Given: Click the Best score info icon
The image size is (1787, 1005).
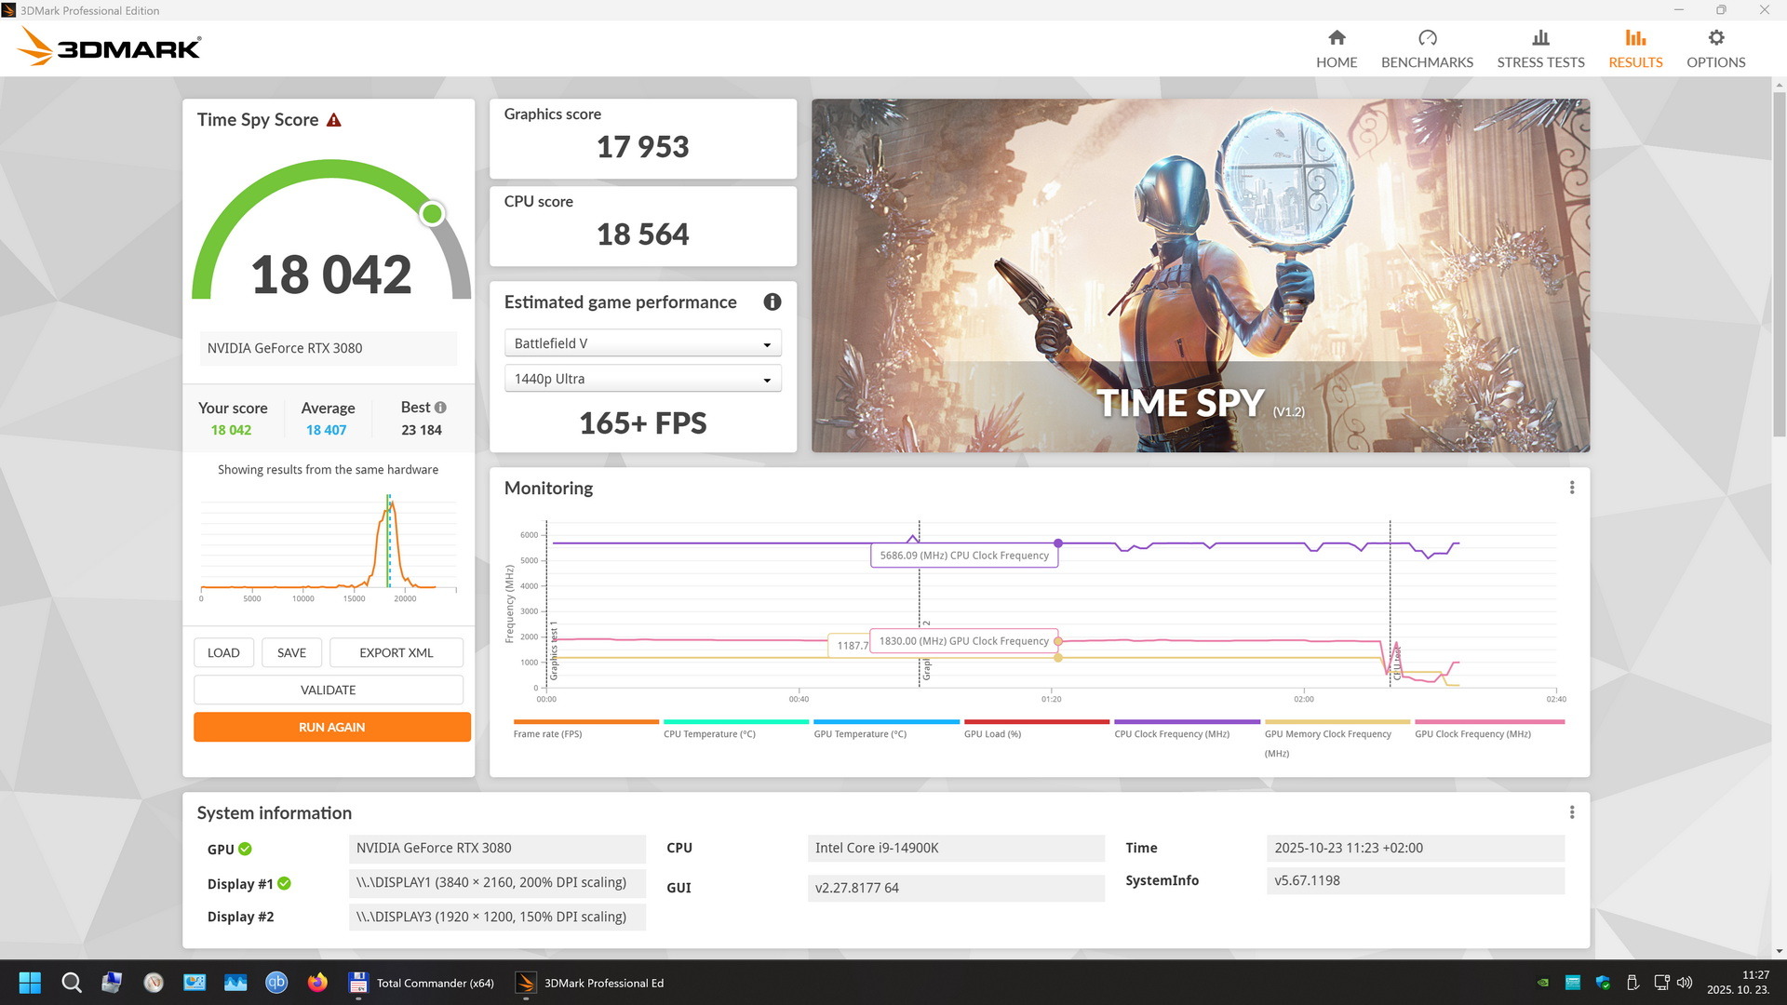Looking at the screenshot, I should 440,408.
